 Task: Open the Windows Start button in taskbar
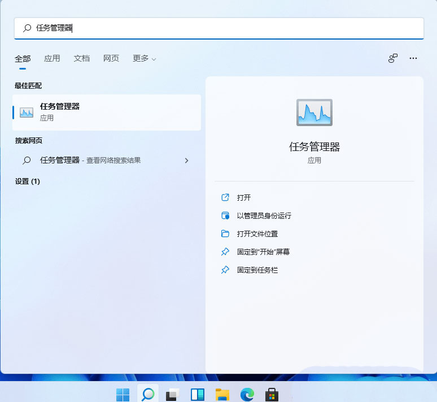pyautogui.click(x=123, y=395)
